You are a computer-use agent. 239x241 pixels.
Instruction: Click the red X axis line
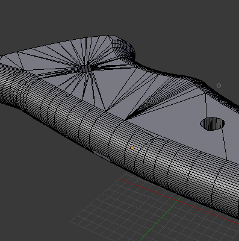pyautogui.click(x=176, y=200)
